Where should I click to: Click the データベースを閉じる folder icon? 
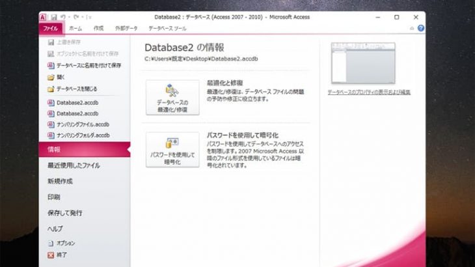tap(51, 89)
